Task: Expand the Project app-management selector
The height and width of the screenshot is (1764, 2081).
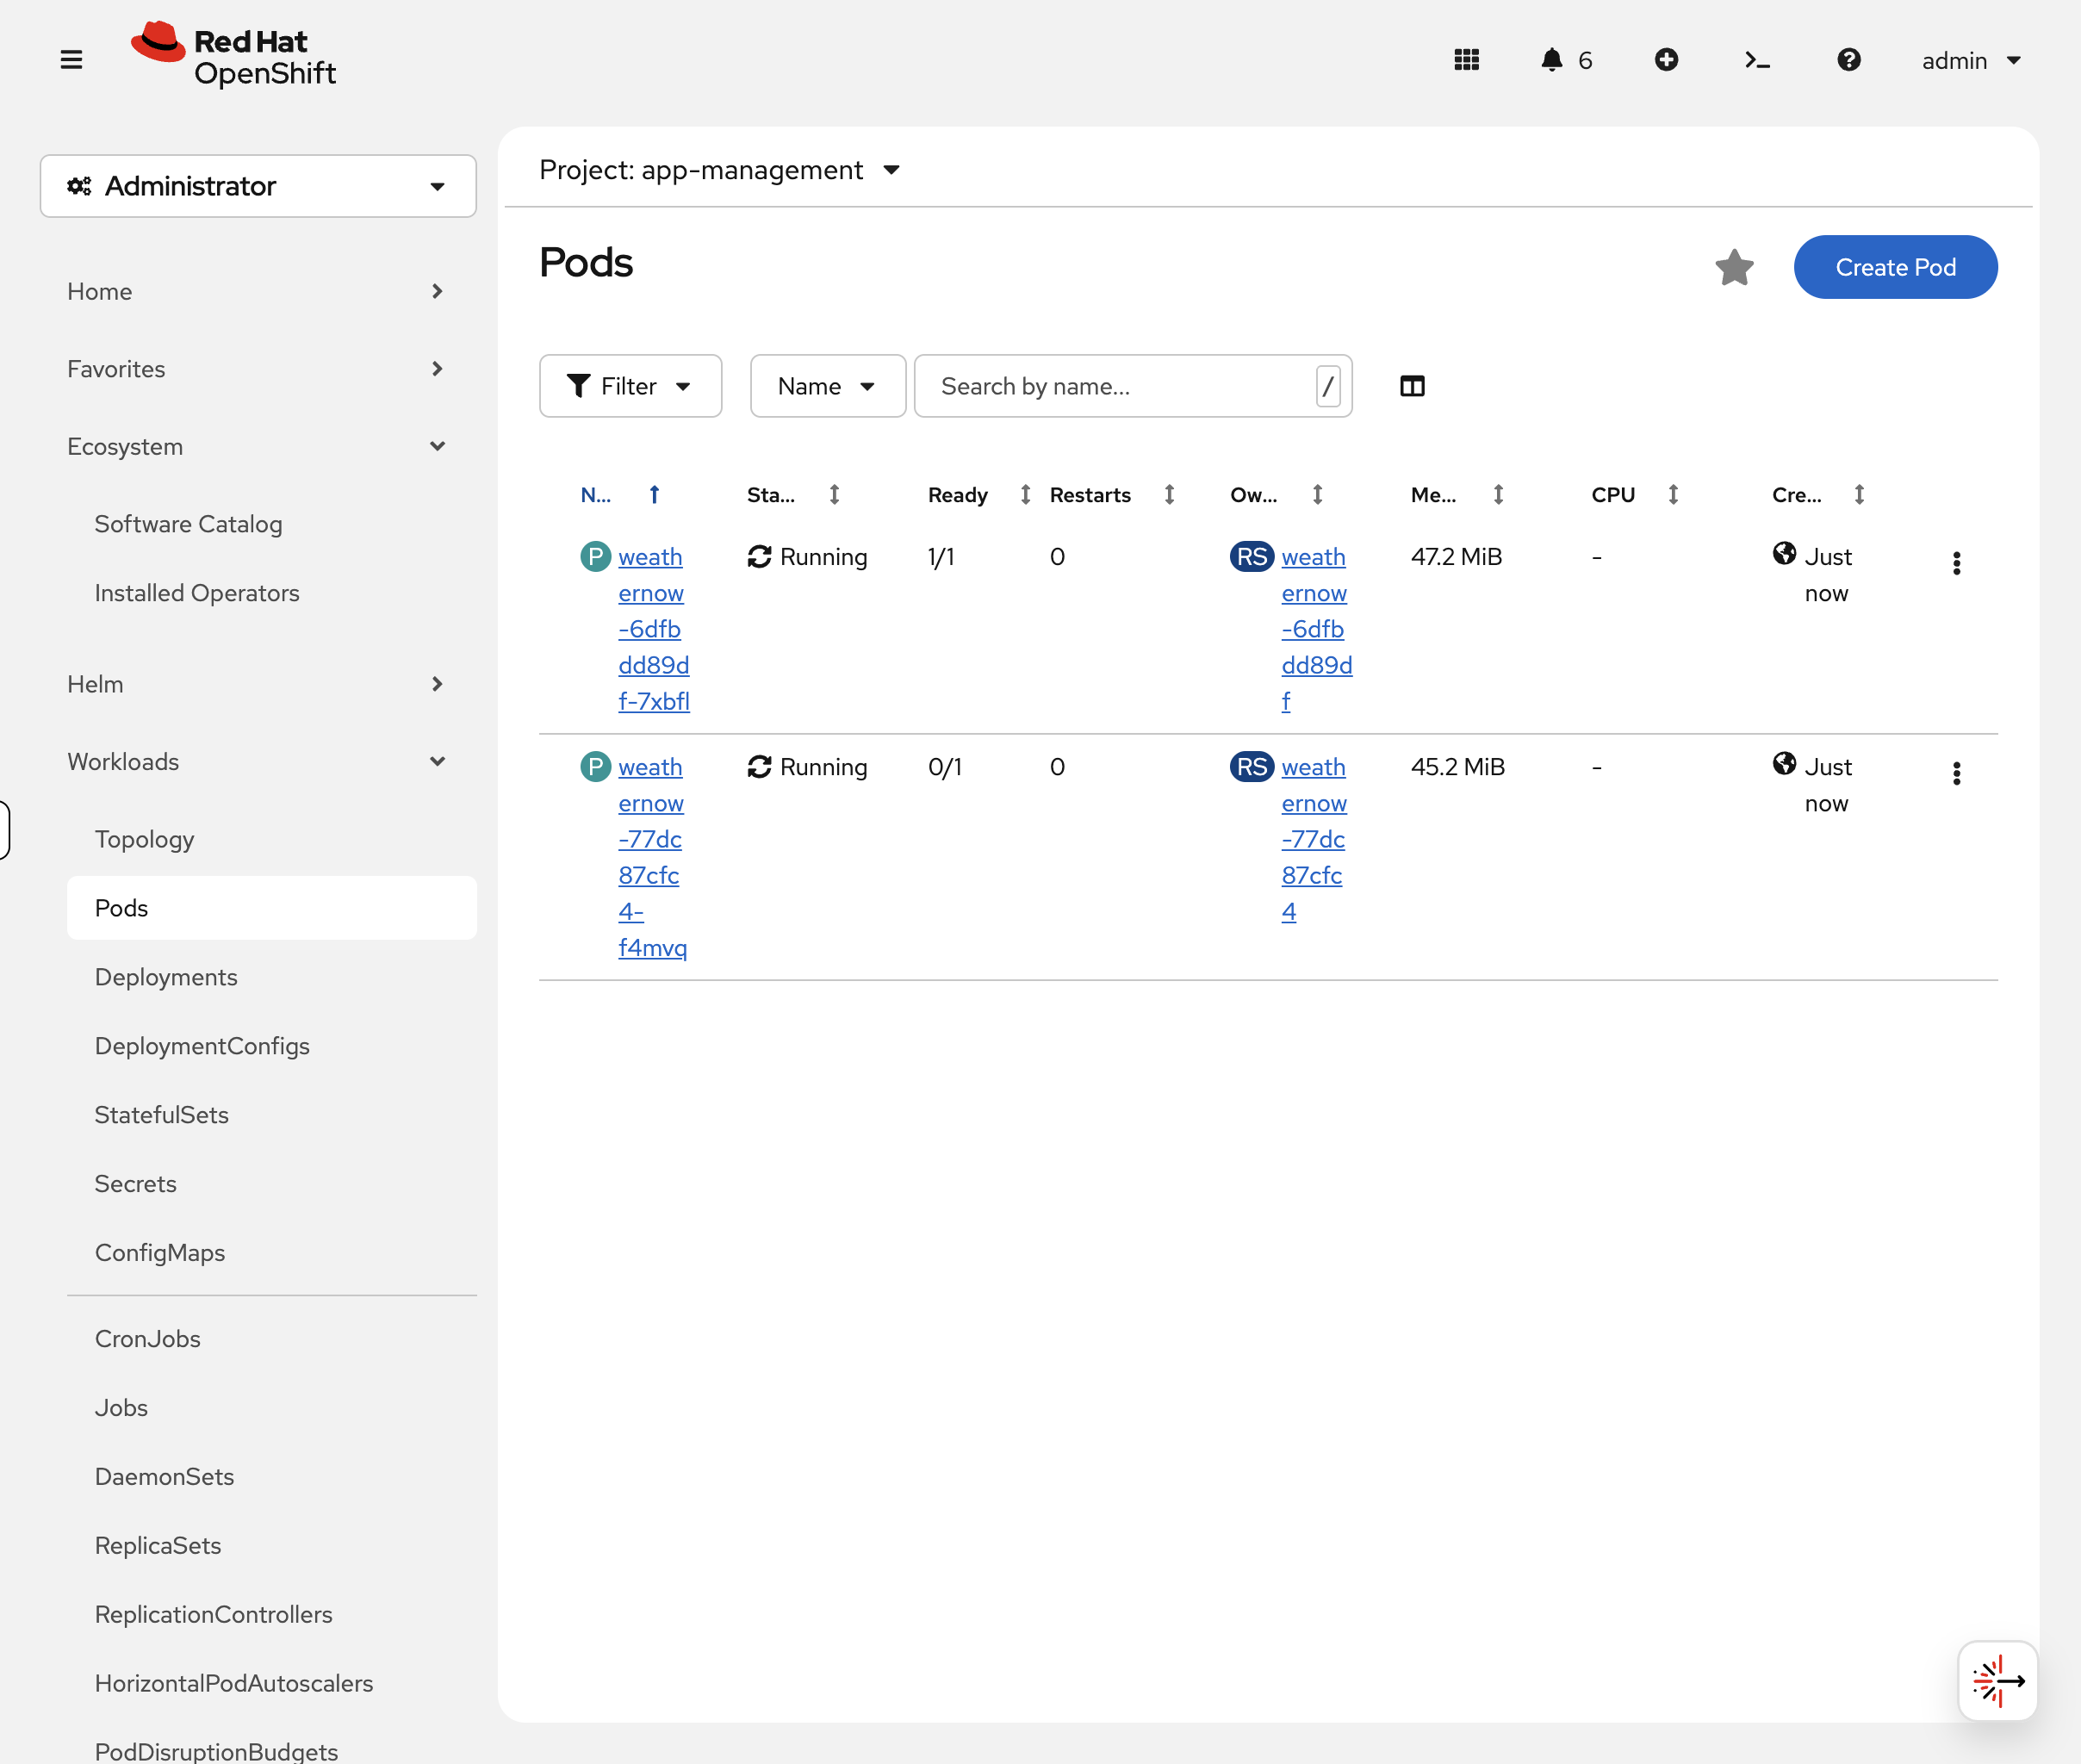Action: (720, 170)
